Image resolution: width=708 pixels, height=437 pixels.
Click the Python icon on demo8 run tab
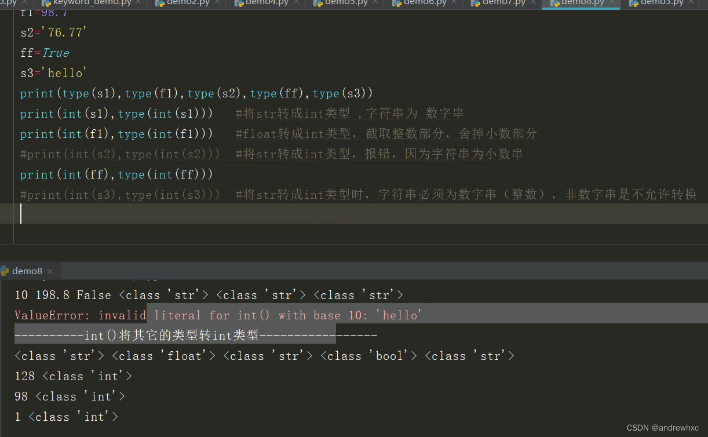(5, 271)
